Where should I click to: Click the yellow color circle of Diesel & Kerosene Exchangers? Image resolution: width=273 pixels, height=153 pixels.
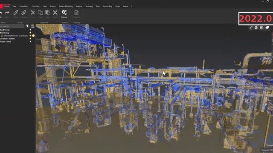(33, 36)
